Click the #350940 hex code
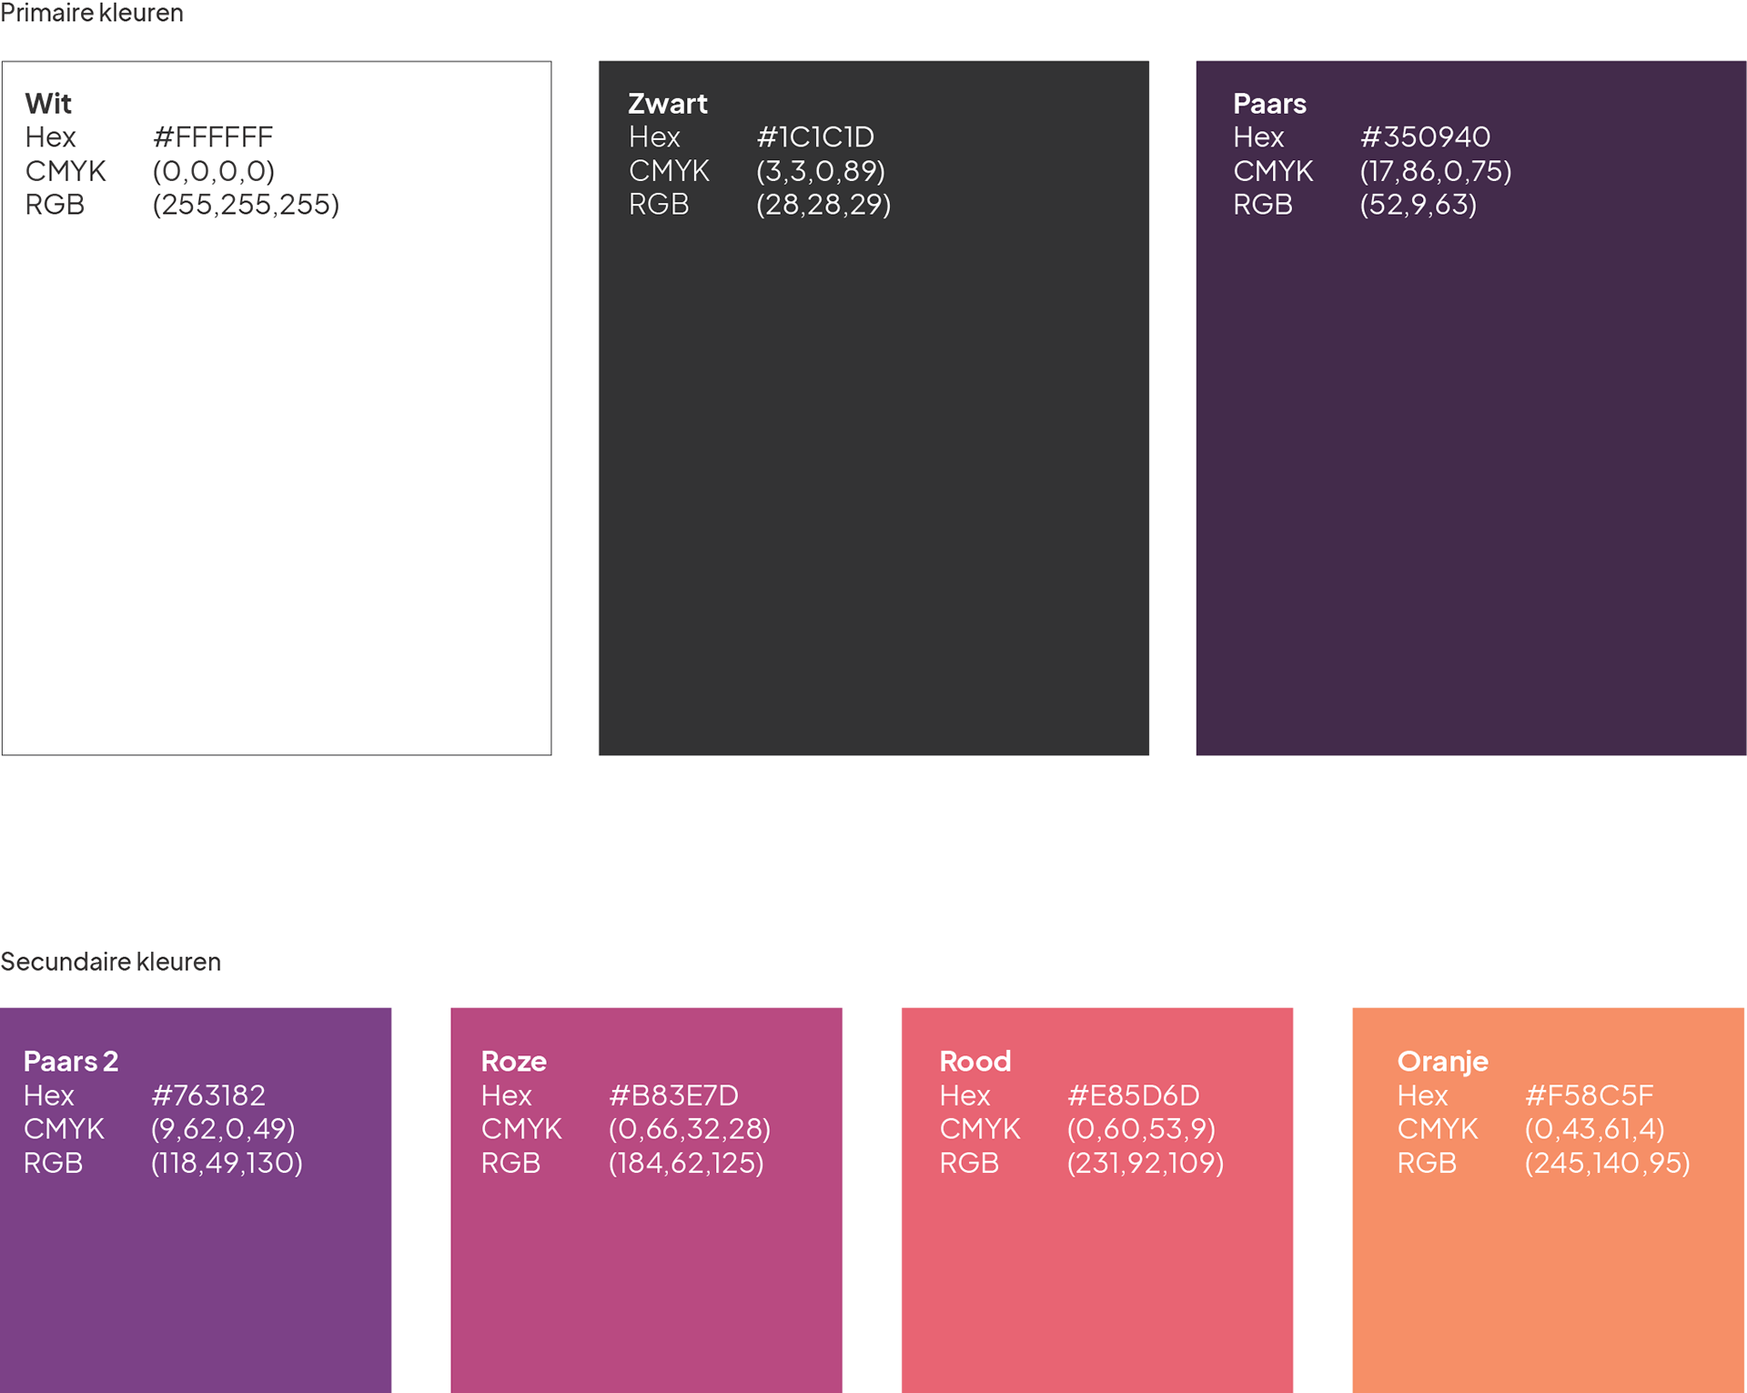The height and width of the screenshot is (1393, 1747). click(x=1425, y=137)
